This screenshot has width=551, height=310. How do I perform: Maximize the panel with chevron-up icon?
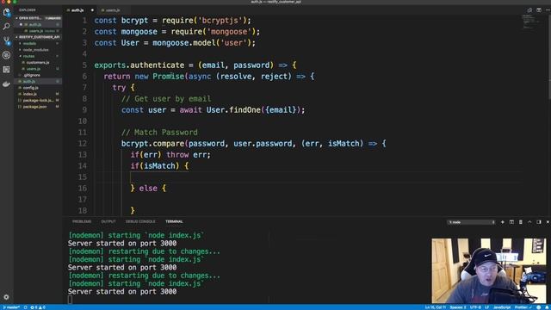[x=529, y=222]
